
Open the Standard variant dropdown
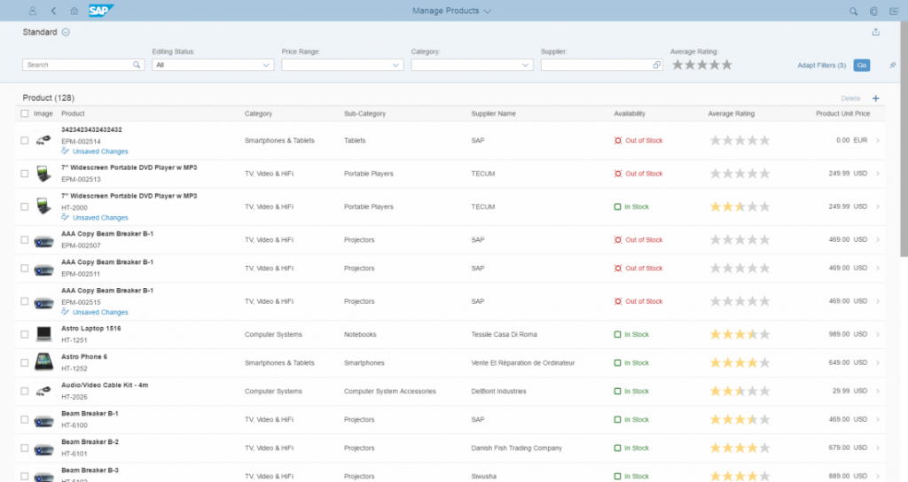coord(66,33)
